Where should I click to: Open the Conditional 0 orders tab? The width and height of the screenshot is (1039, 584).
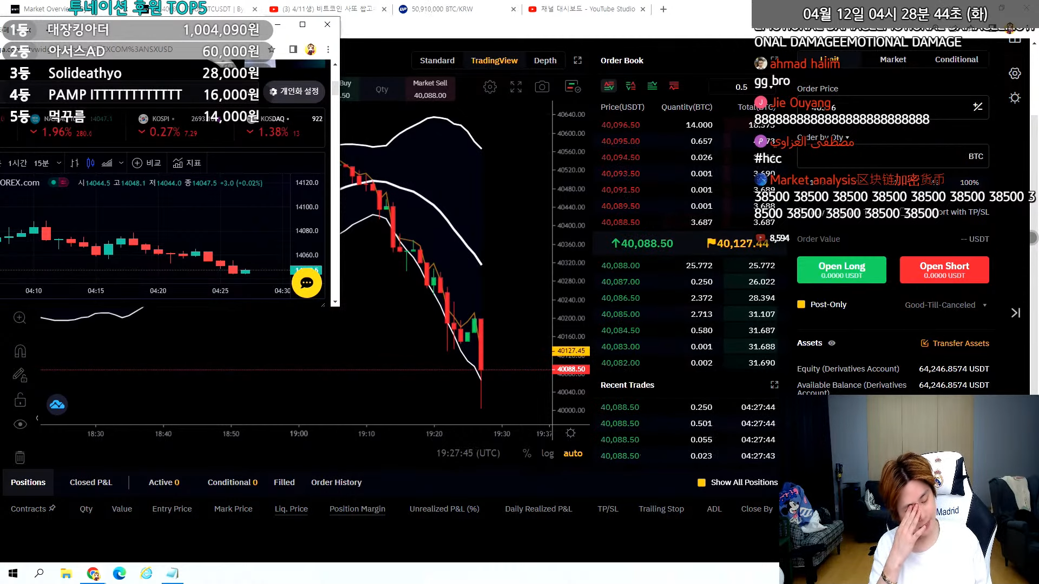click(233, 482)
